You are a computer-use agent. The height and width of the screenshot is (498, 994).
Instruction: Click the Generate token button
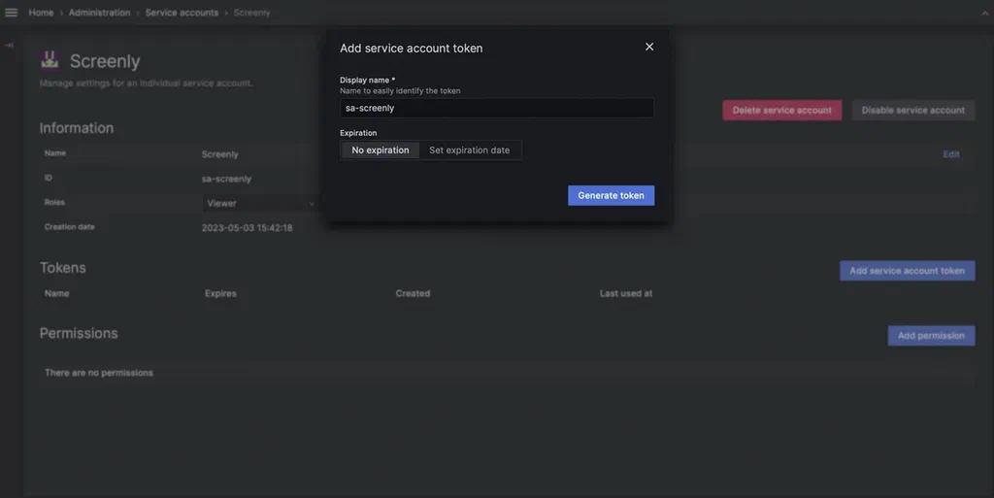tap(612, 195)
